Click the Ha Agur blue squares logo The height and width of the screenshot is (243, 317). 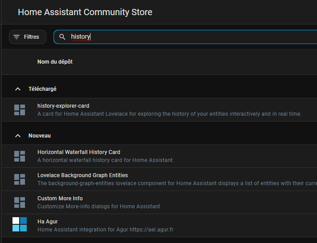(x=20, y=224)
